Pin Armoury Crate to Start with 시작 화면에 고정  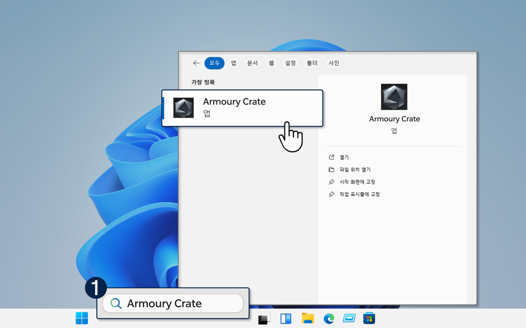point(357,182)
